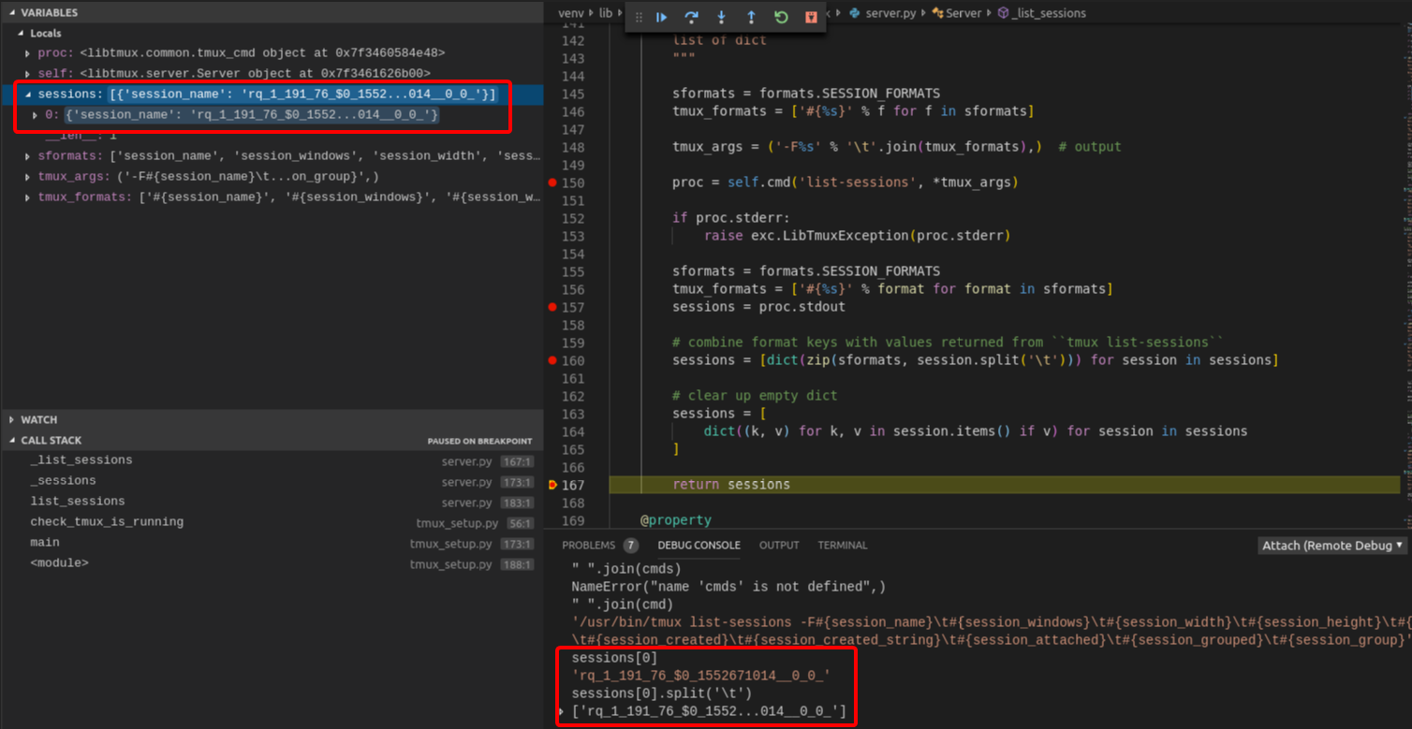The width and height of the screenshot is (1412, 729).
Task: Collapse the Locals scope
Action: click(20, 34)
